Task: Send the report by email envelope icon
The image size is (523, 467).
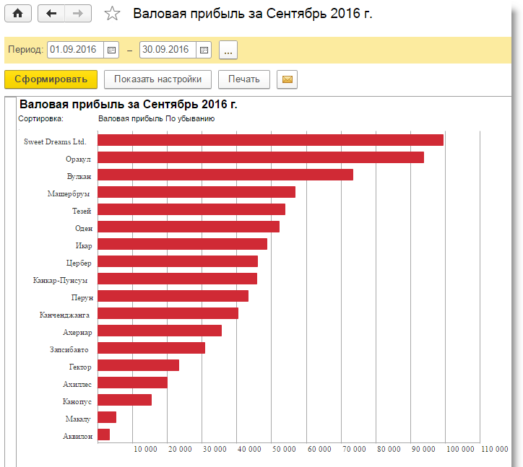Action: tap(288, 79)
